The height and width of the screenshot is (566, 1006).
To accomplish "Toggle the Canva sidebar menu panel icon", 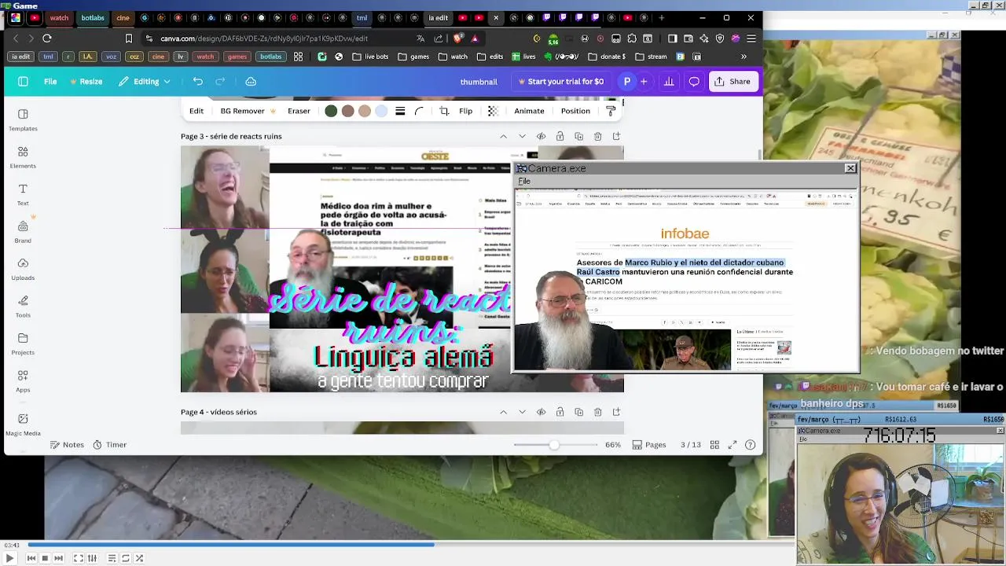I will click(23, 81).
